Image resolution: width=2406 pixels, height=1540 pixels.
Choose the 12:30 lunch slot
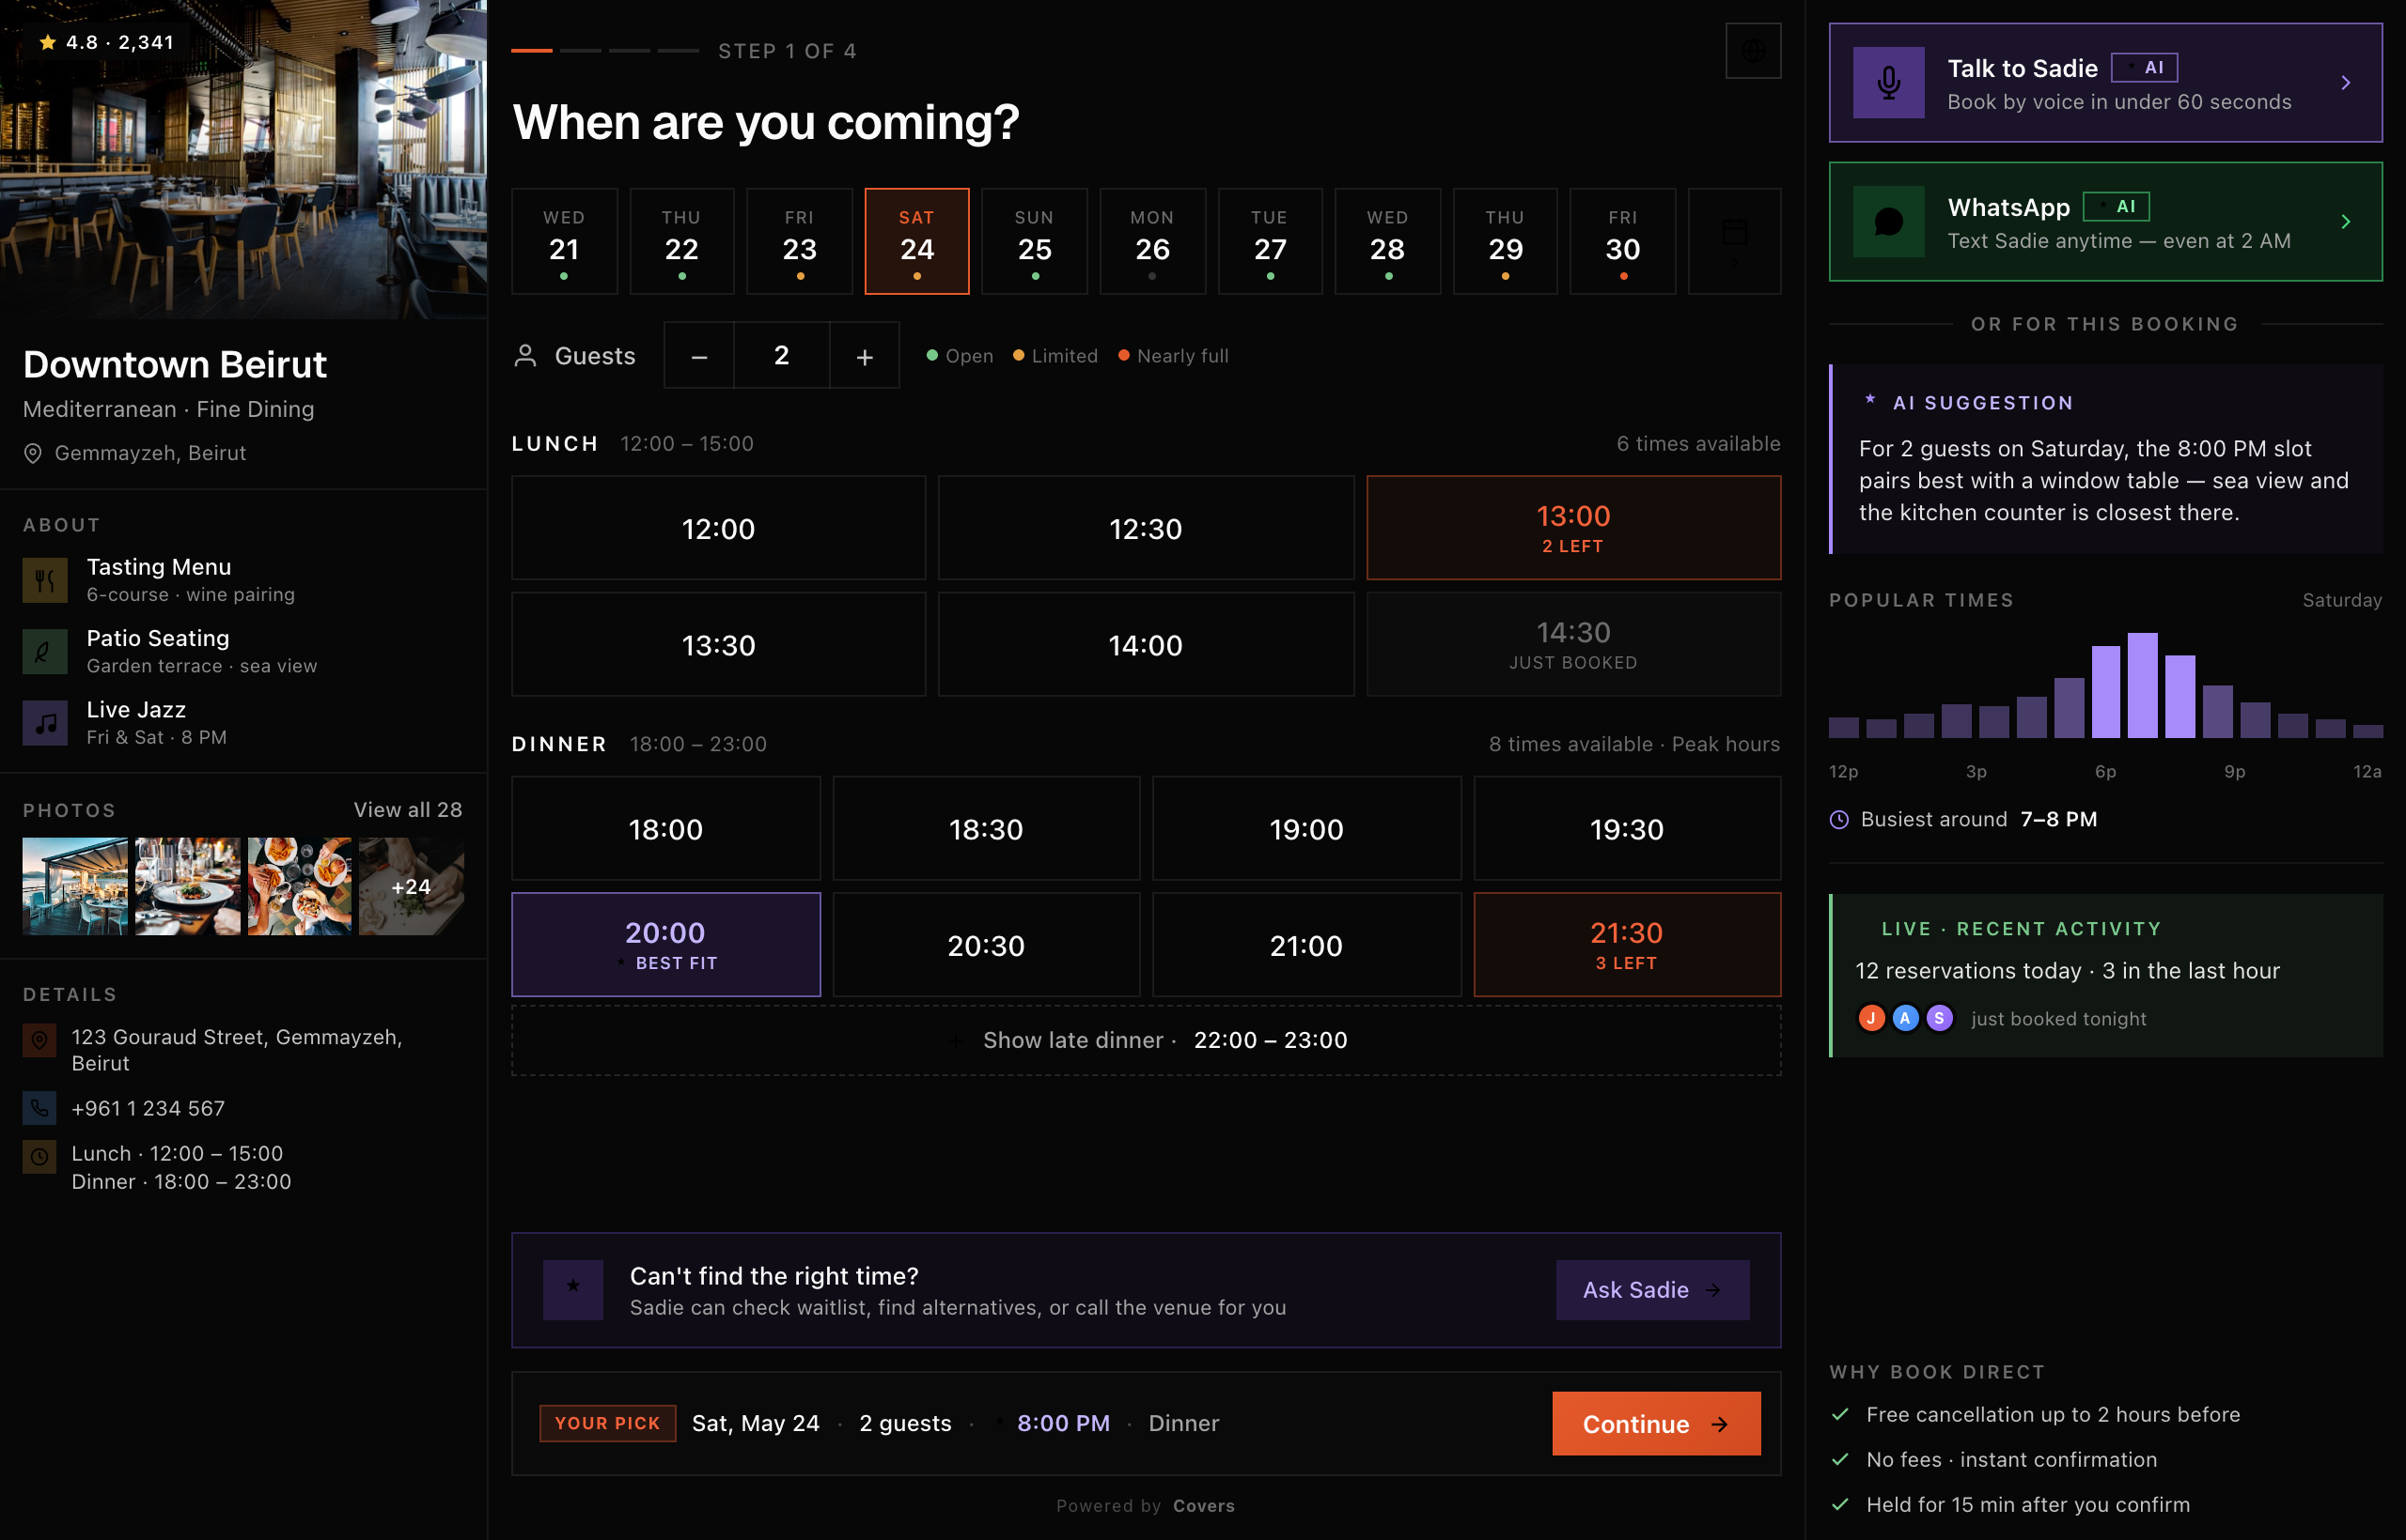tap(1146, 528)
